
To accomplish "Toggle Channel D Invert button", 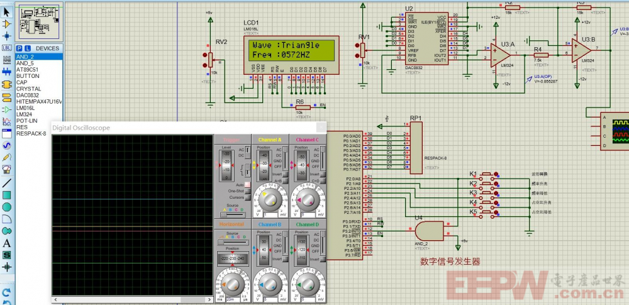I will 323,259.
